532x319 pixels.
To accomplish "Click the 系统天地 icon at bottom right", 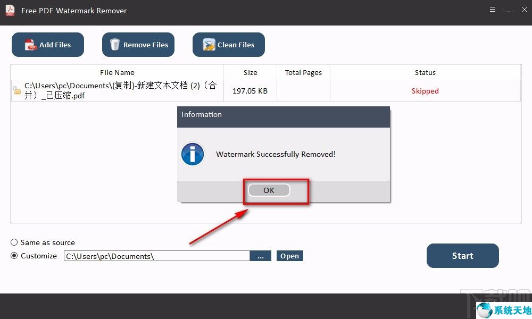I will [x=485, y=310].
